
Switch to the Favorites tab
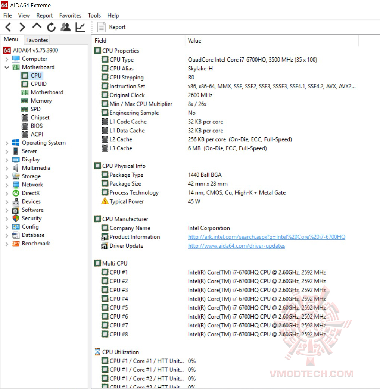(x=37, y=40)
